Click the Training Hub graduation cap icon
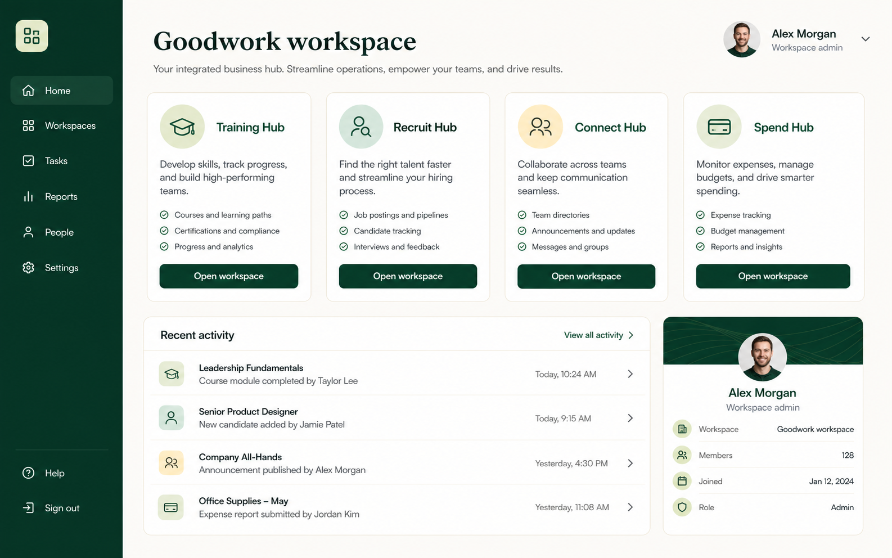This screenshot has width=892, height=558. pos(182,127)
